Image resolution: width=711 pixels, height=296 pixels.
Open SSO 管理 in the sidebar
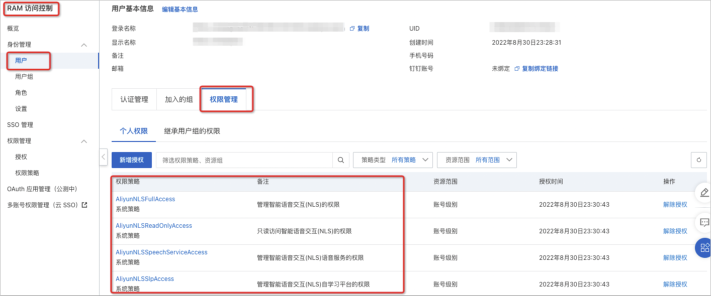pyautogui.click(x=20, y=125)
